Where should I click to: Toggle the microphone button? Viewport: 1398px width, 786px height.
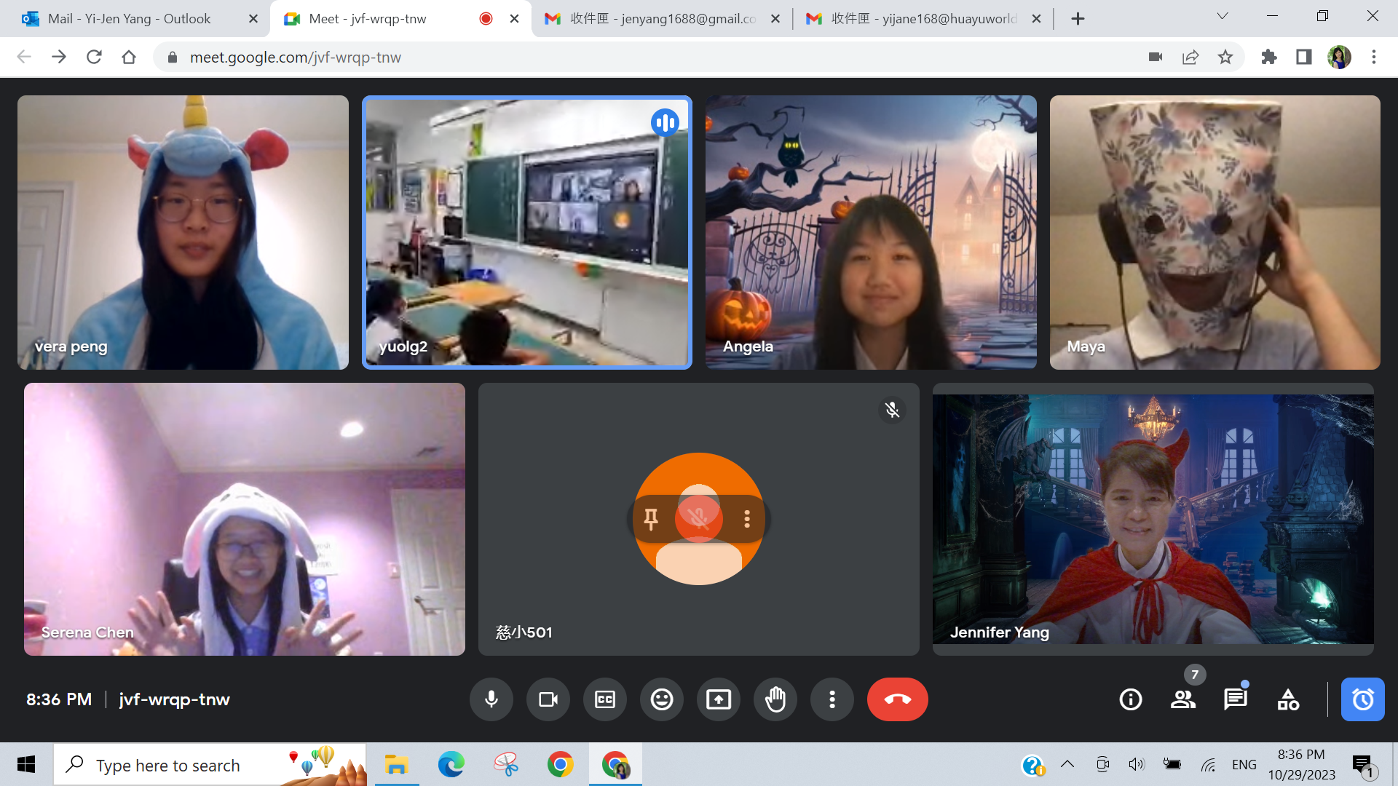click(x=491, y=699)
